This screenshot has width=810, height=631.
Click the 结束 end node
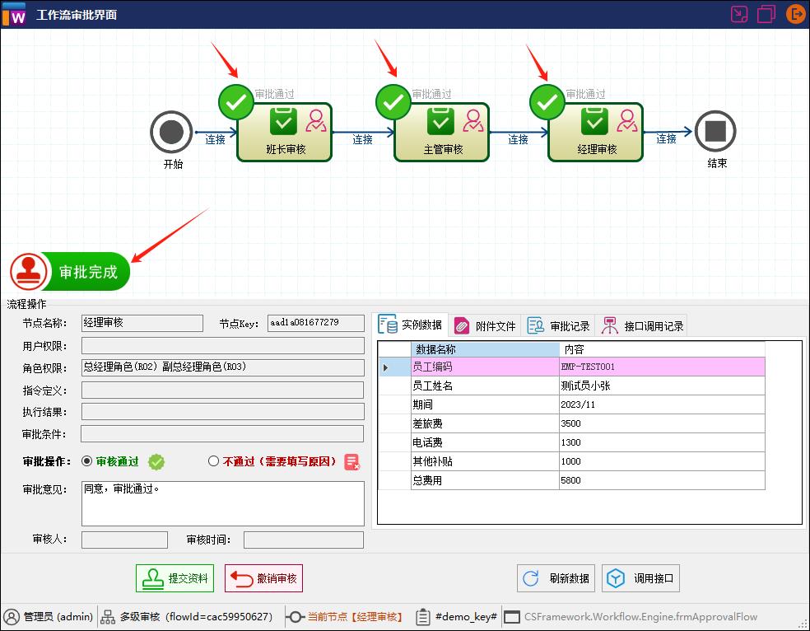[715, 131]
